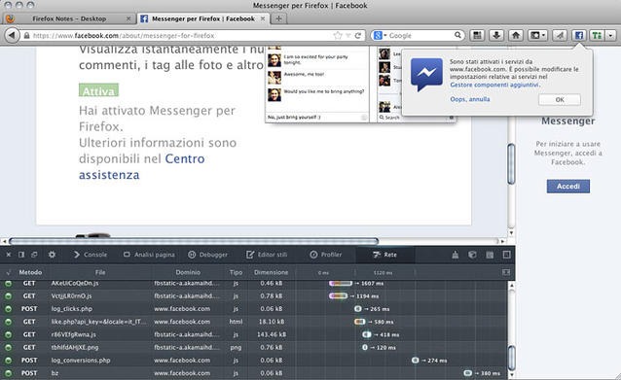Click the Messenger logo in the notification popup
Image resolution: width=621 pixels, height=380 pixels.
pyautogui.click(x=426, y=74)
